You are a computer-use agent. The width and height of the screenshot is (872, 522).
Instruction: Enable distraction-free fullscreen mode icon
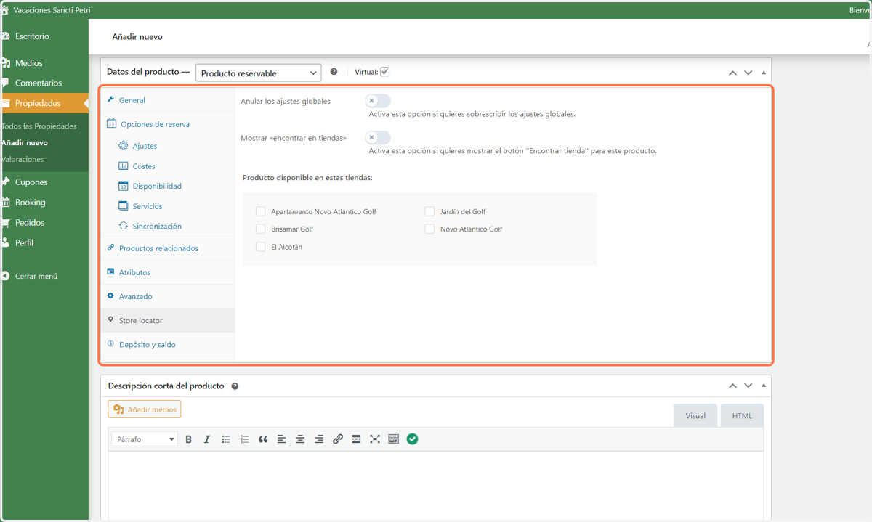(x=375, y=439)
